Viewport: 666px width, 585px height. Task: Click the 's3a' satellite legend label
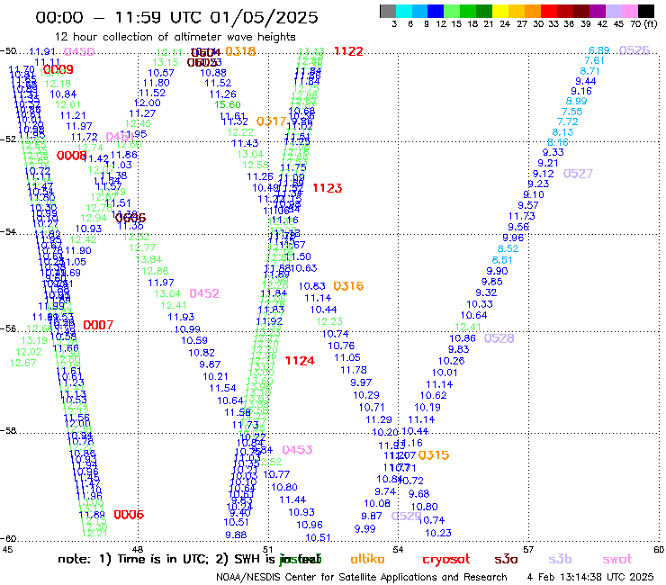pos(507,560)
